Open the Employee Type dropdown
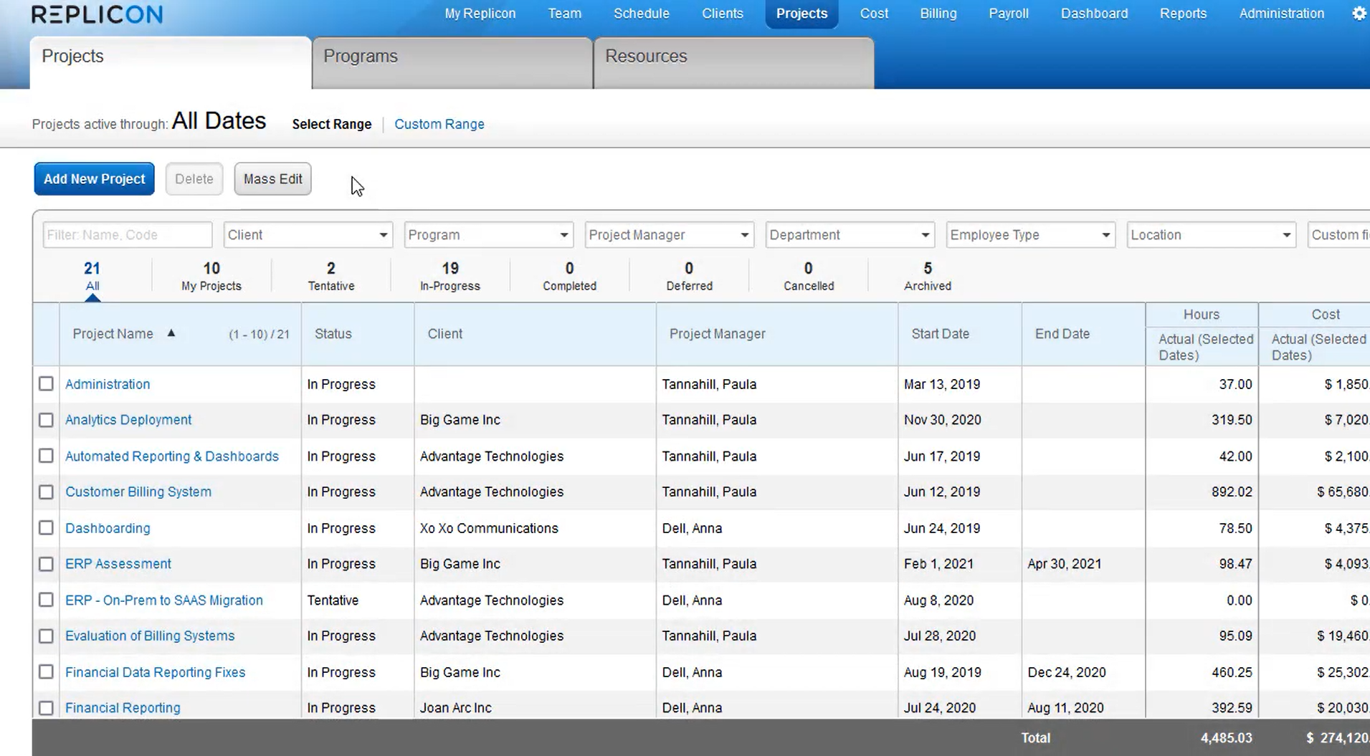1370x756 pixels. (x=1030, y=235)
